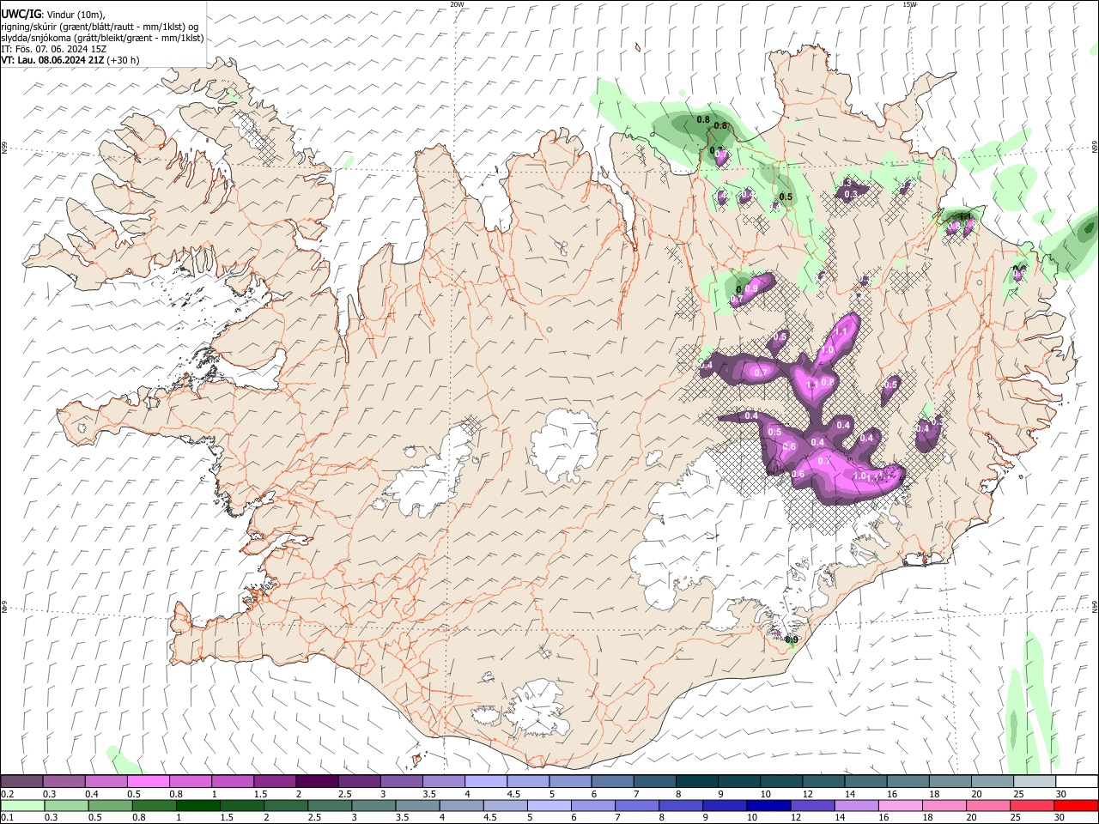This screenshot has height=824, width=1099.
Task: Click the 64N latitude label on right edge
Action: tap(1095, 607)
